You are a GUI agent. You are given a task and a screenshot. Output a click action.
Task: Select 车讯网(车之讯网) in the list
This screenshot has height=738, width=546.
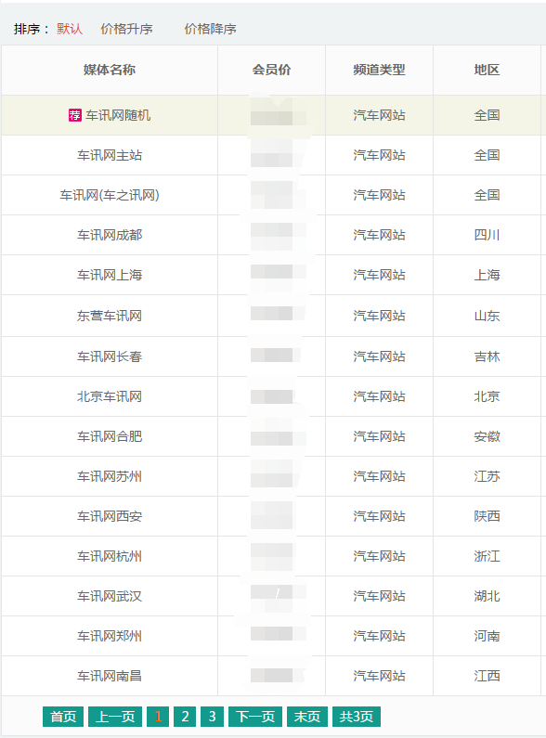coord(110,195)
